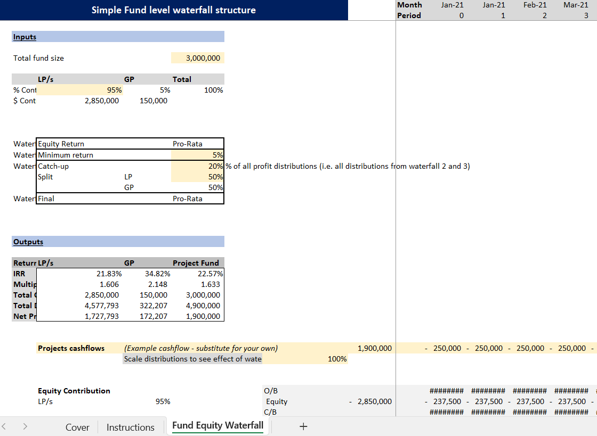This screenshot has width=597, height=436.
Task: Switch to the Cover sheet tab
Action: point(77,427)
